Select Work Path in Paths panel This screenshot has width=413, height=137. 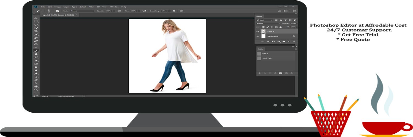pos(276,58)
